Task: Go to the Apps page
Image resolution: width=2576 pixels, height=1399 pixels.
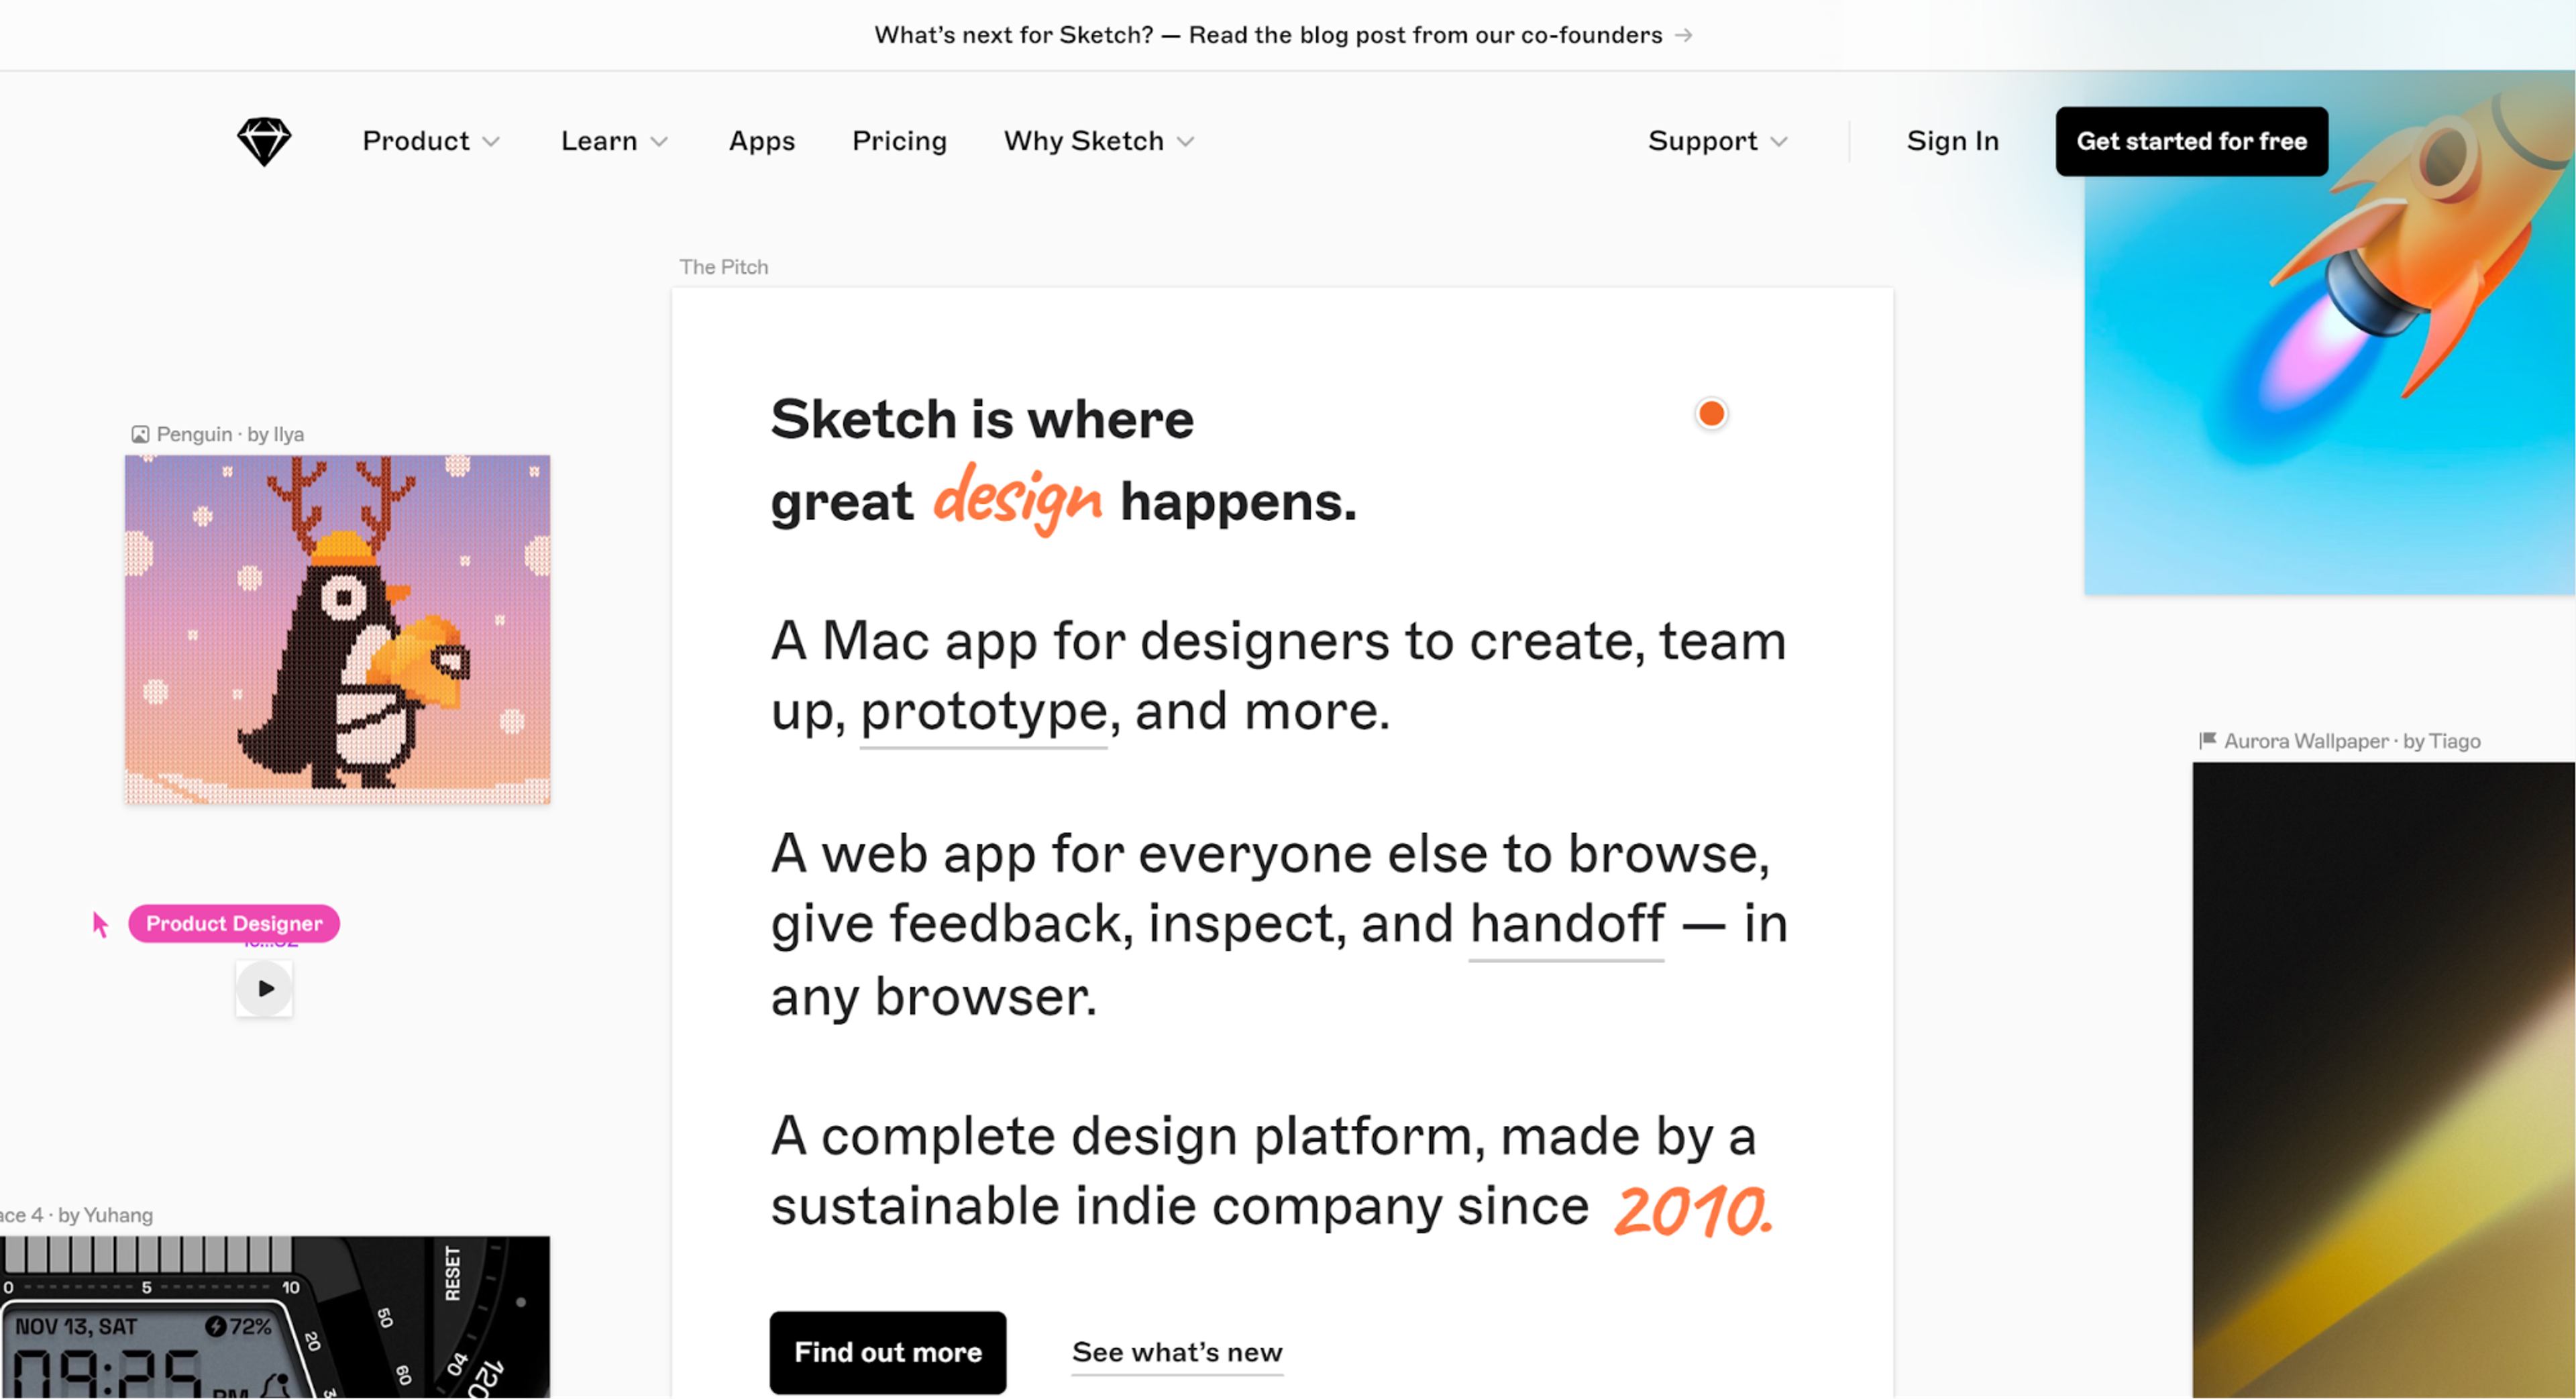Action: pos(761,141)
